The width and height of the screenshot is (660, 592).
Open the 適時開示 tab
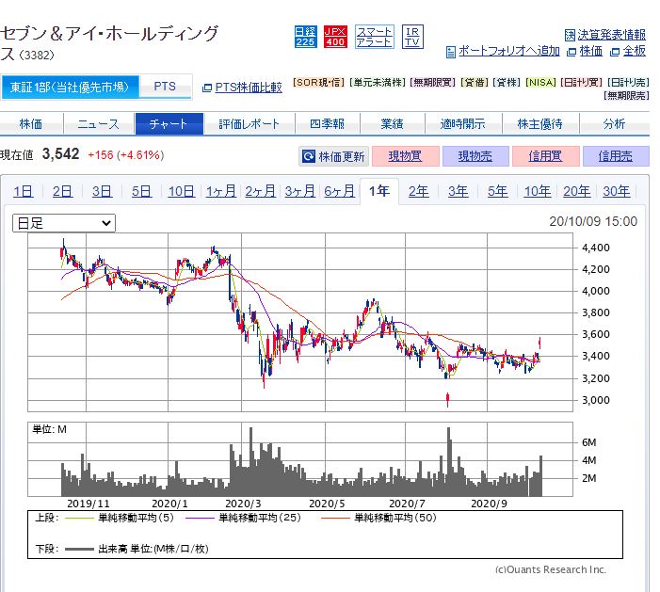point(463,123)
